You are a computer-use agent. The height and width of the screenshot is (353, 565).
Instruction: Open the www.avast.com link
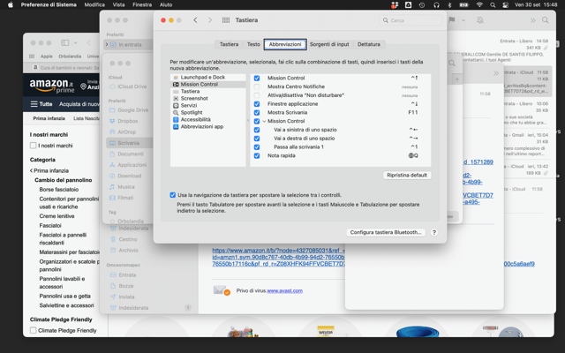(x=284, y=290)
